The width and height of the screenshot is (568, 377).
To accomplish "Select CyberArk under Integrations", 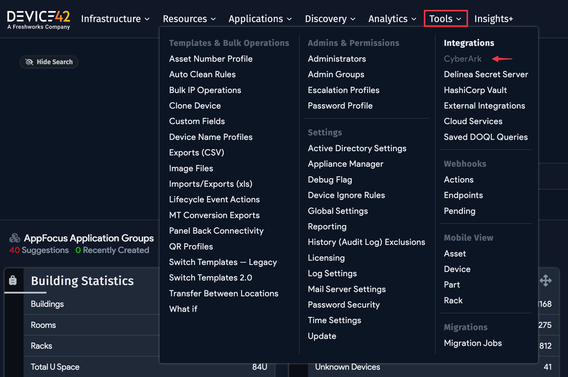I will (x=462, y=59).
